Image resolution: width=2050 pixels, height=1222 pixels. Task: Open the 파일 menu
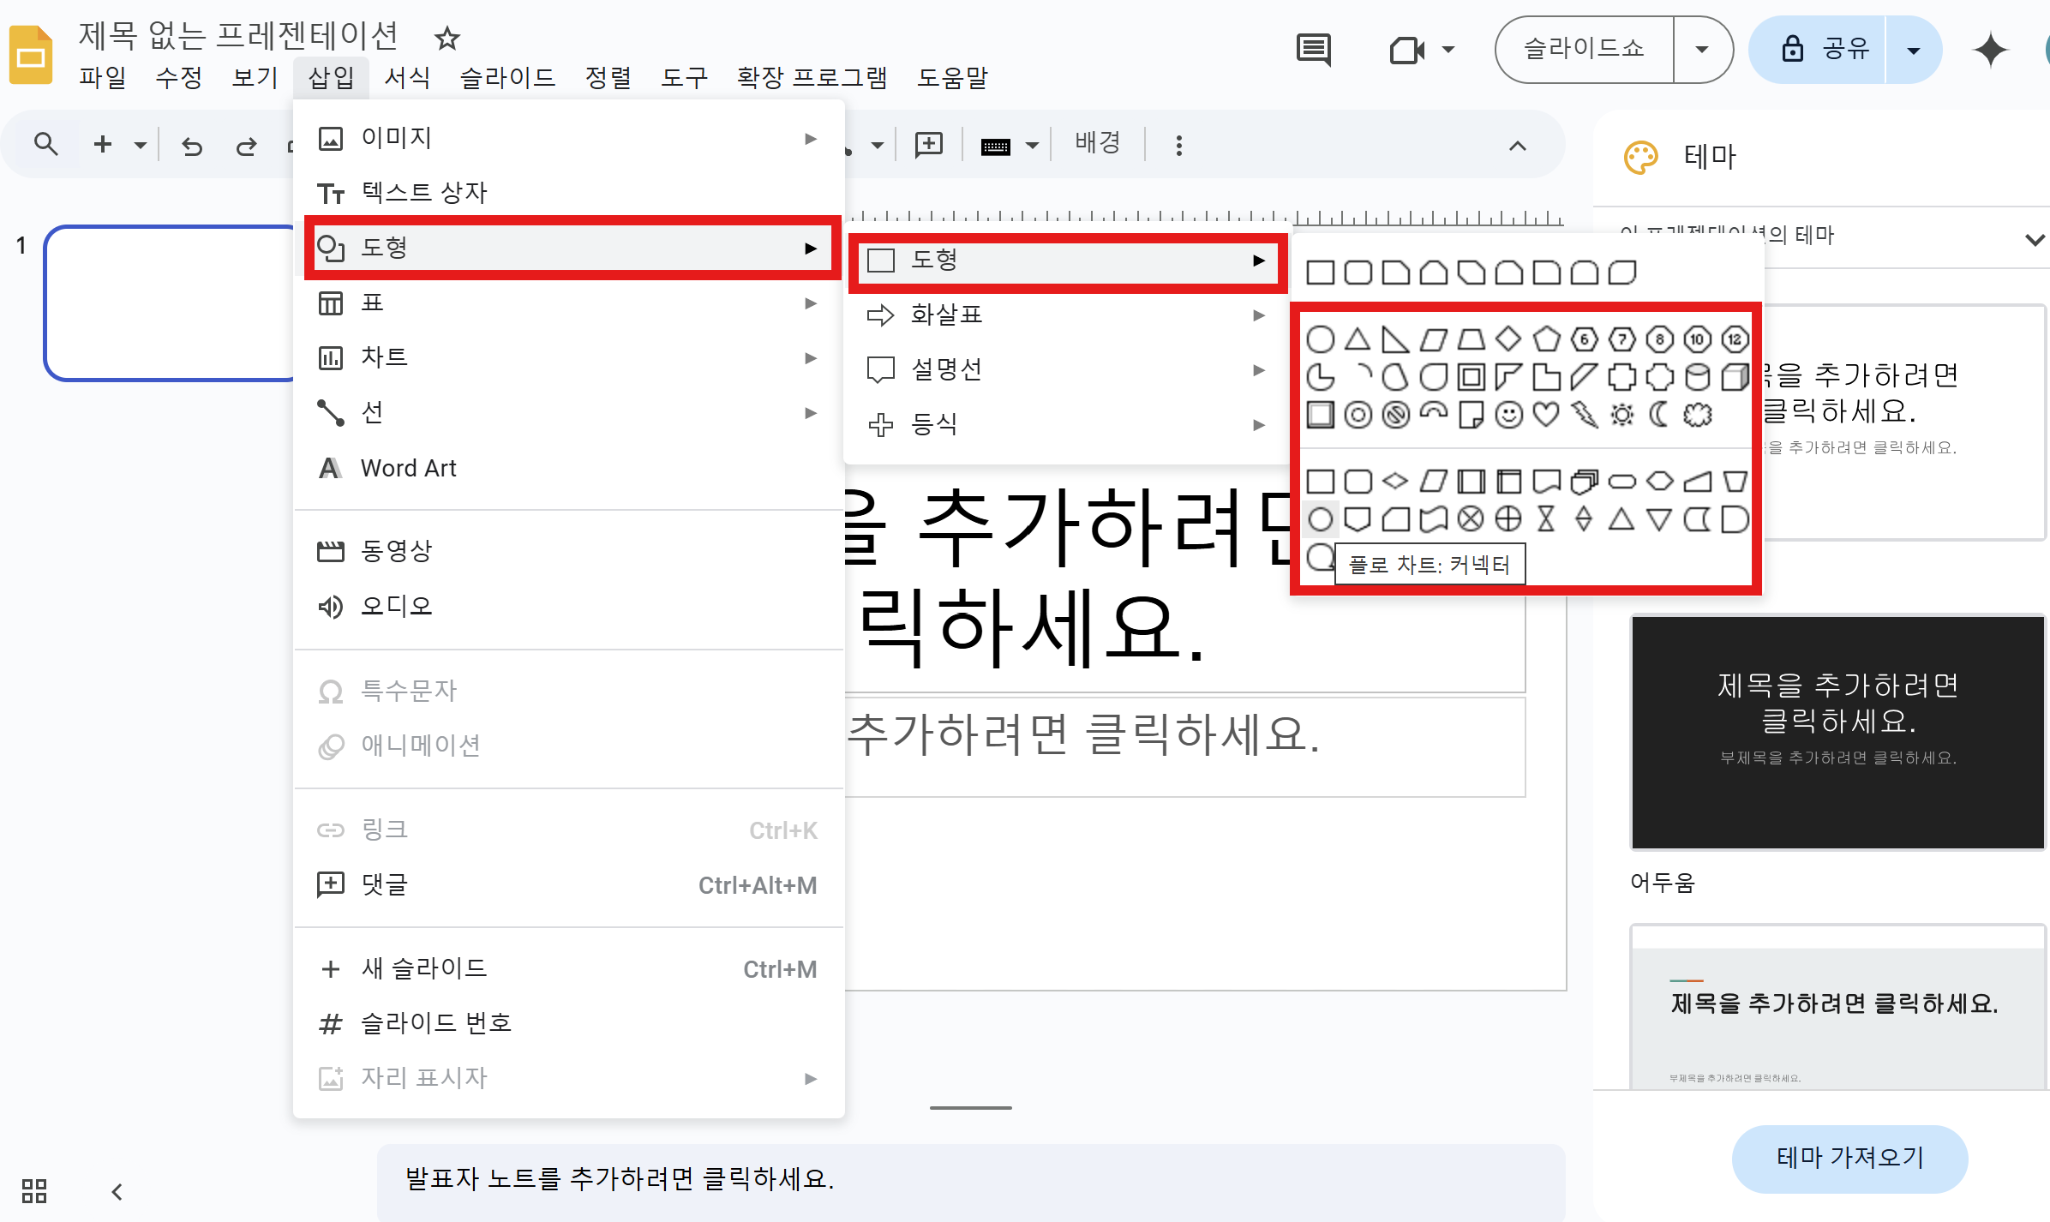point(103,77)
